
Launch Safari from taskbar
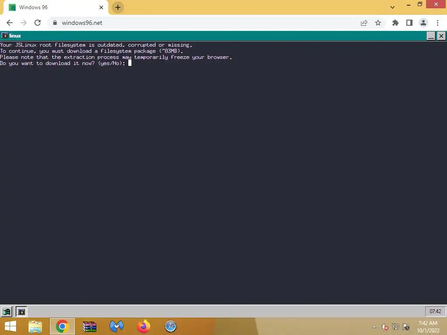(171, 326)
